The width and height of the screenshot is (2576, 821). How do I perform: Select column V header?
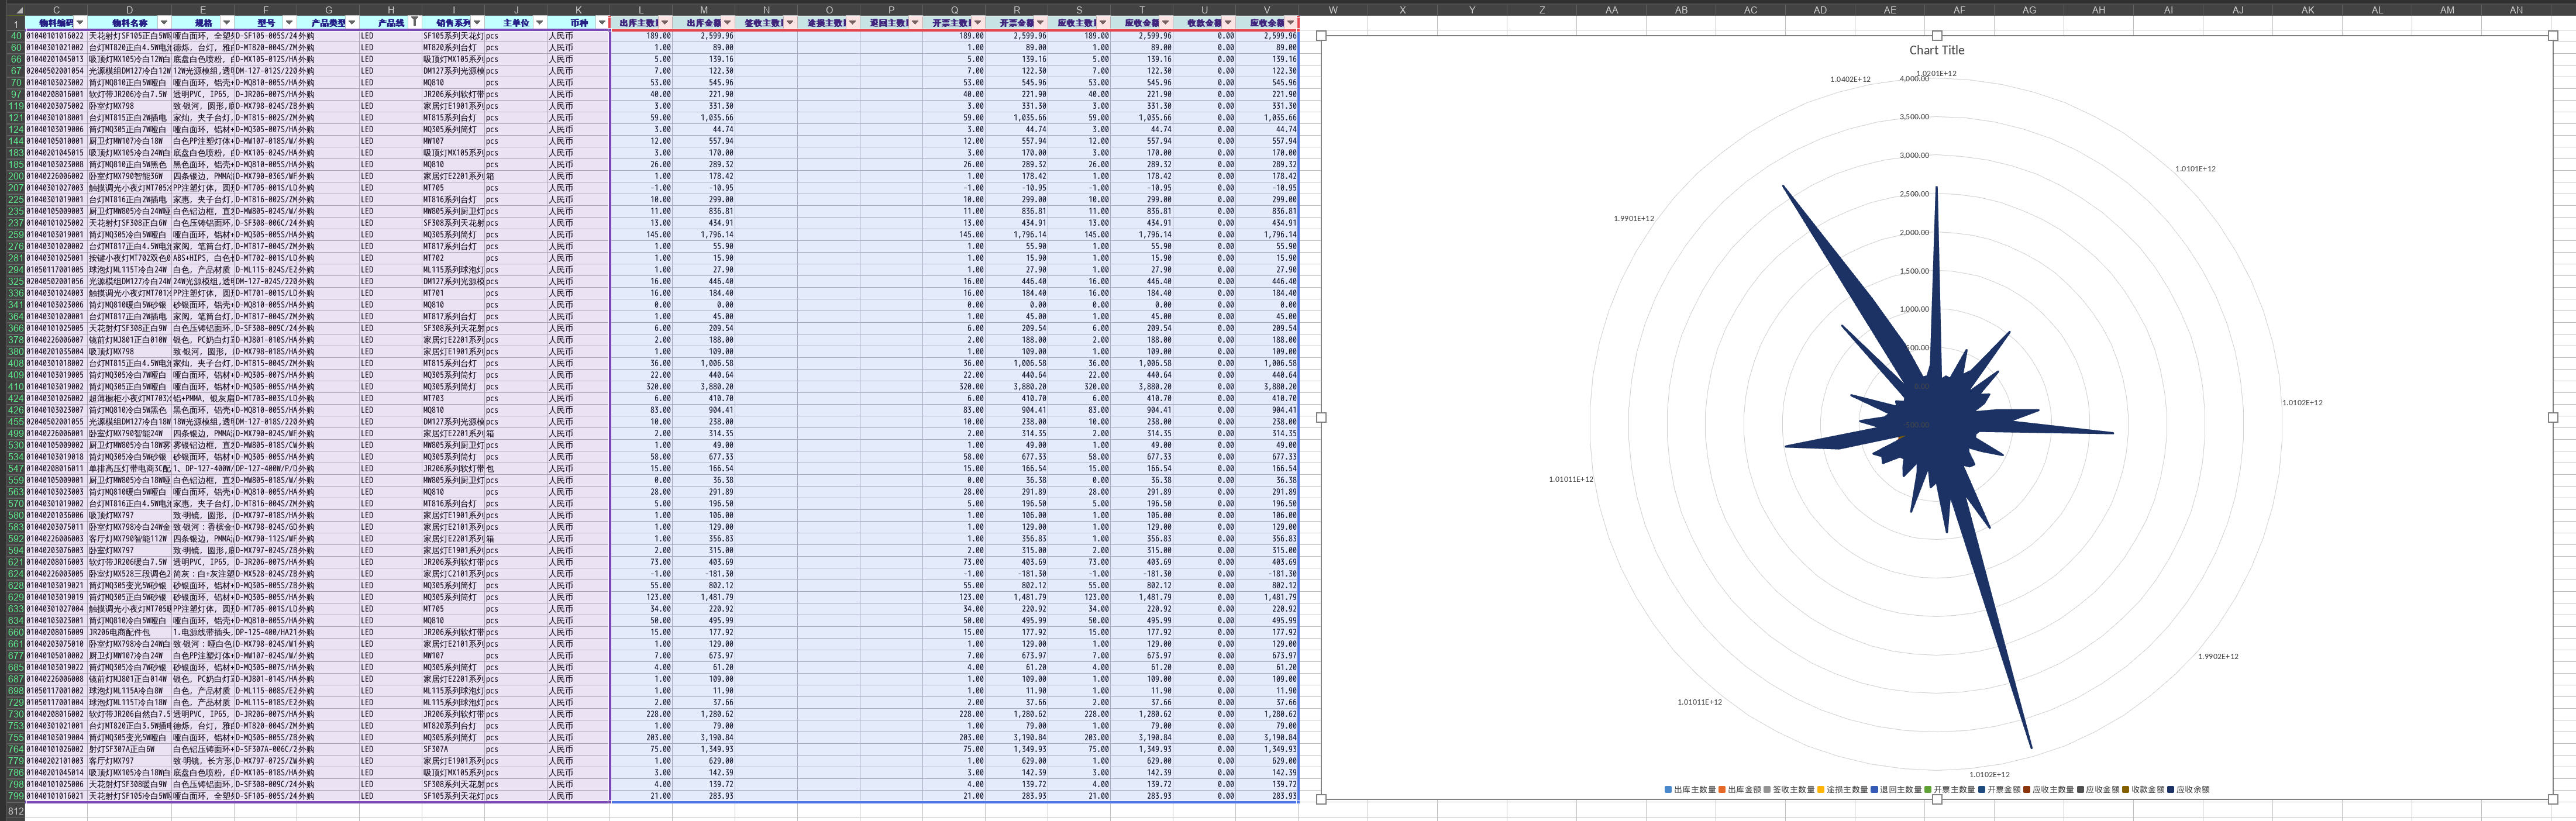pyautogui.click(x=1267, y=9)
